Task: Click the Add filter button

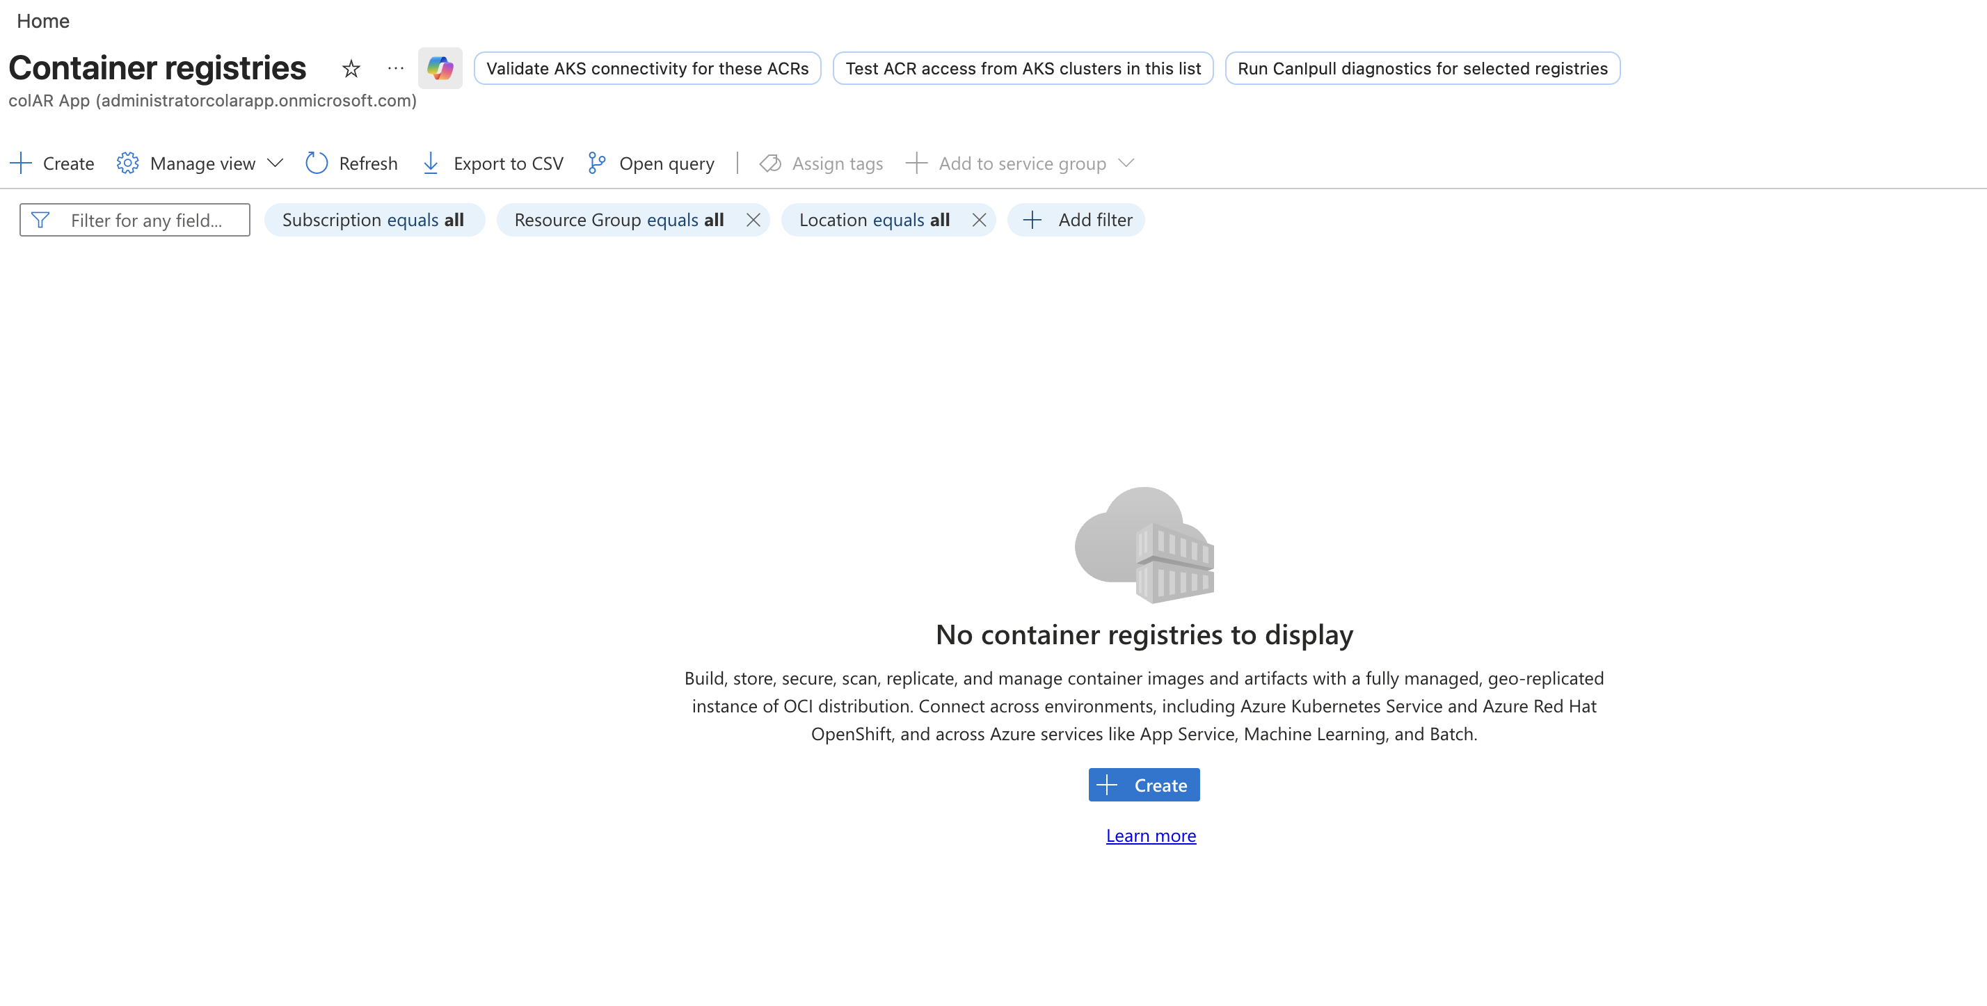Action: click(1076, 220)
